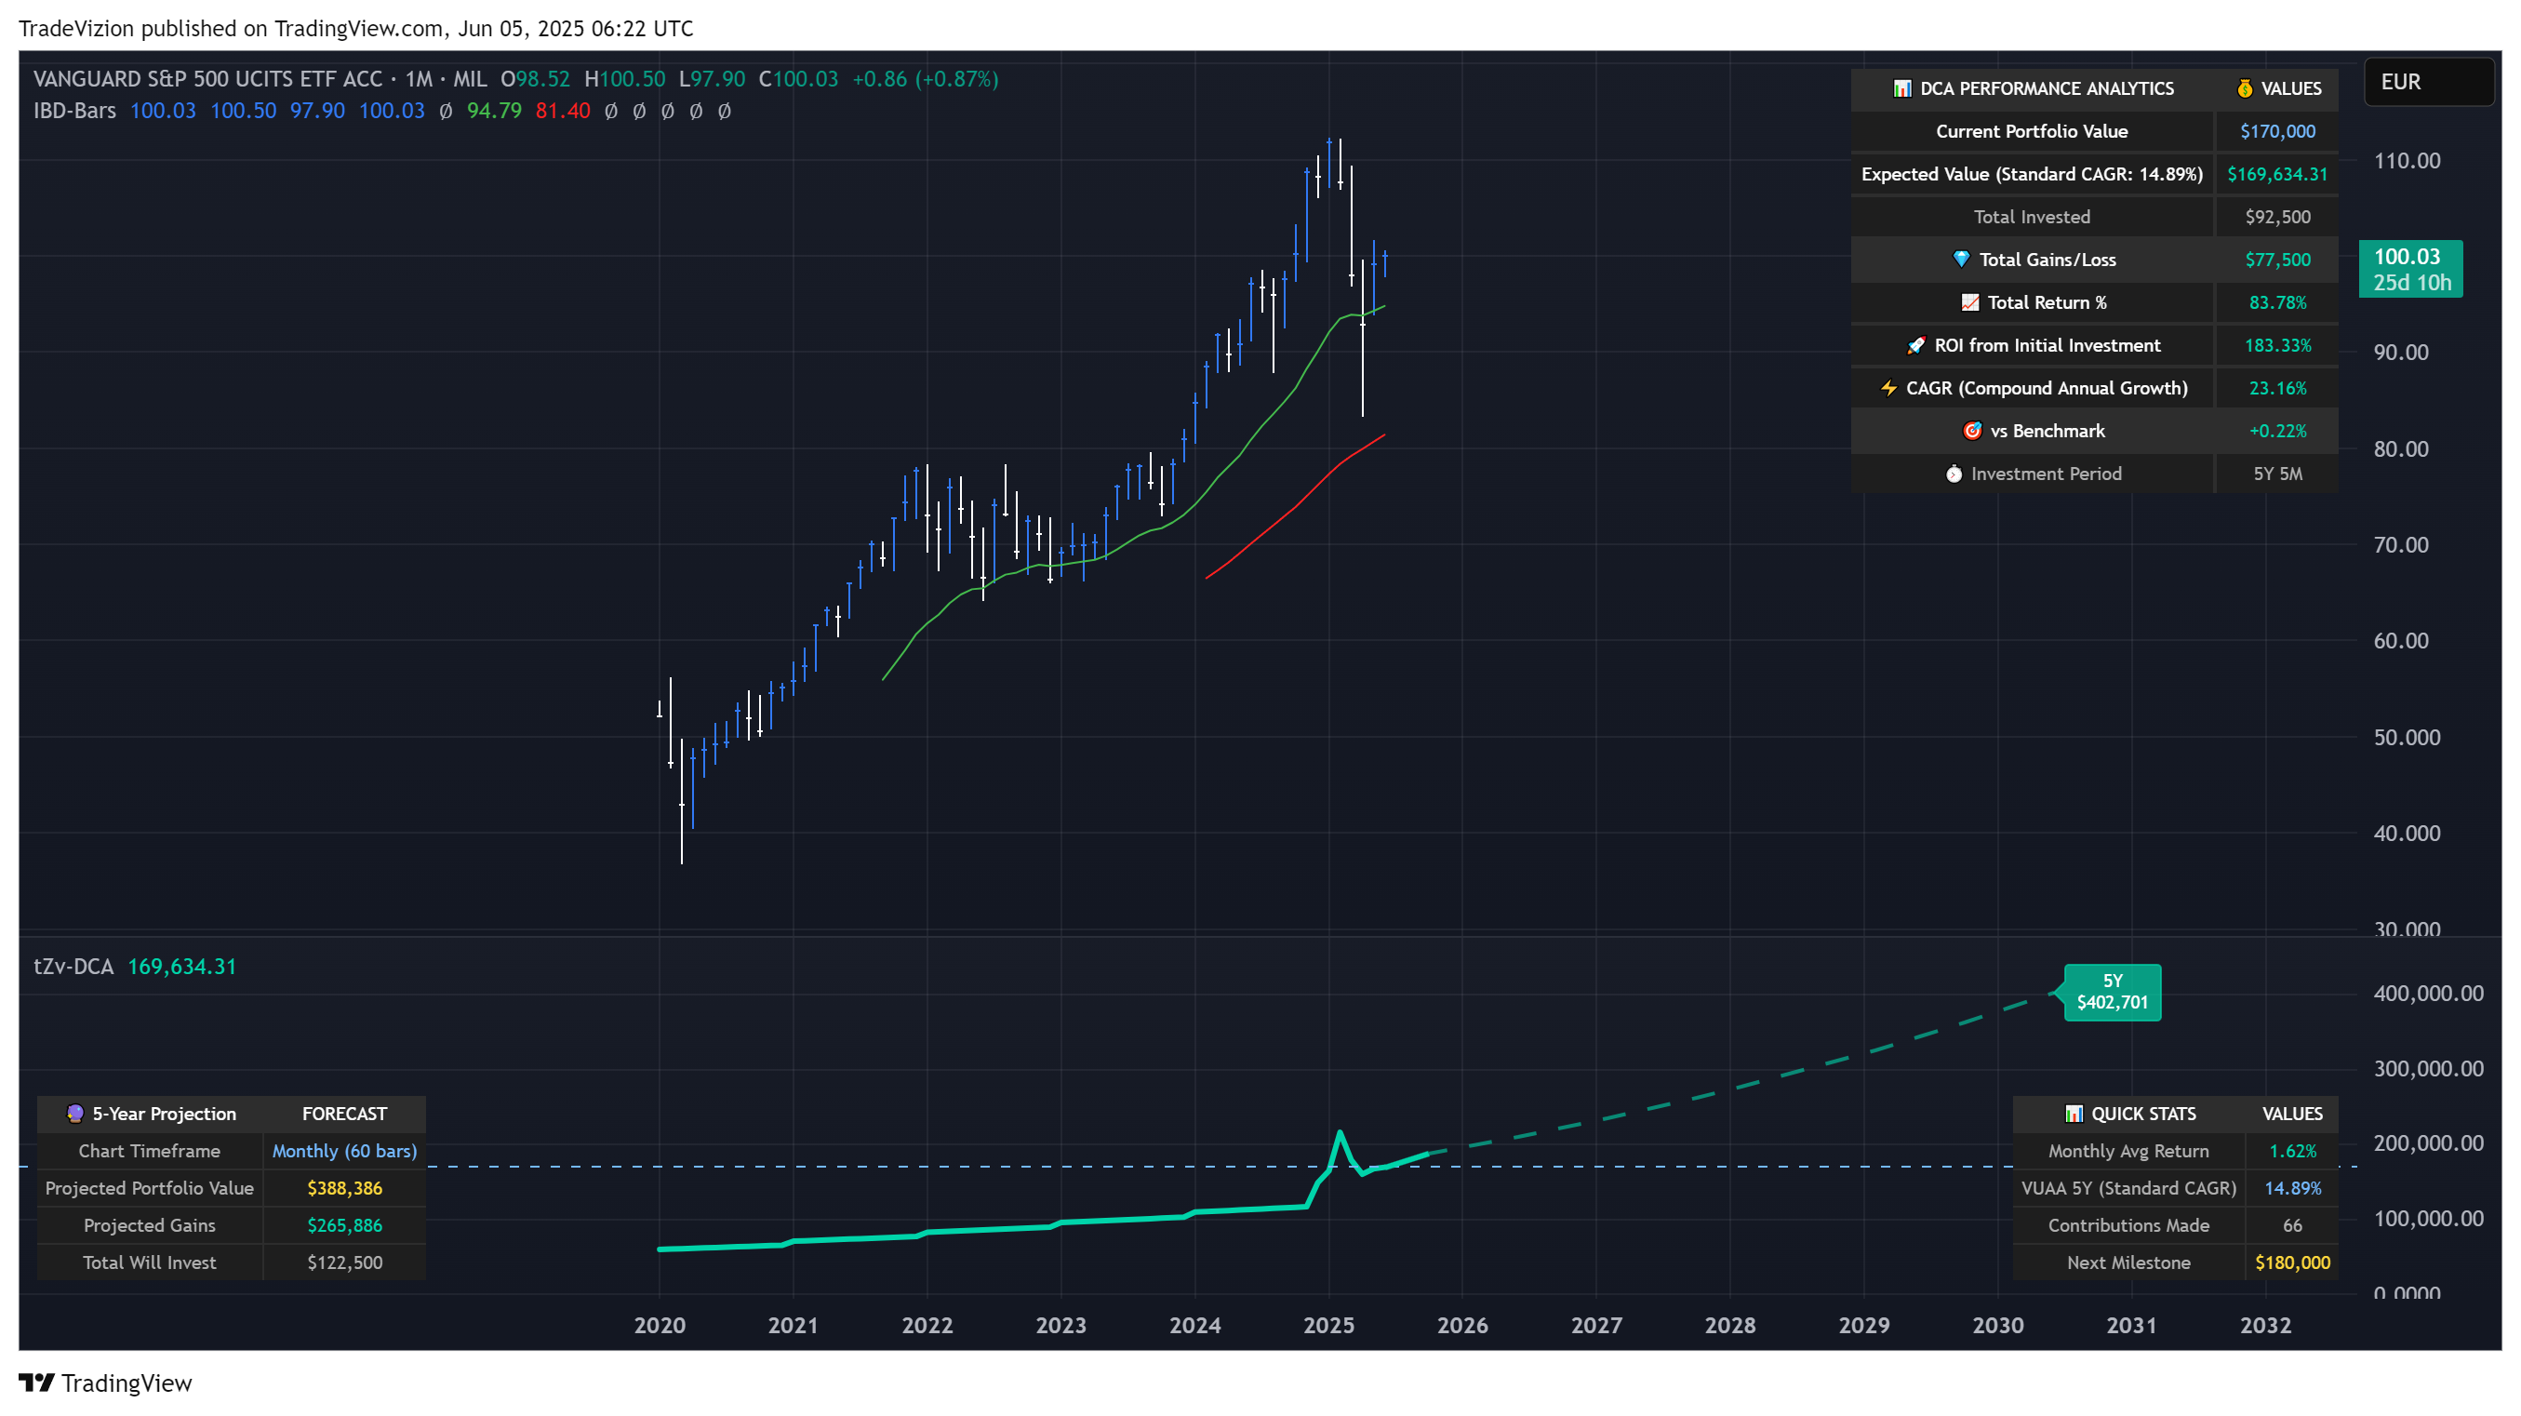Click the lightning bolt icon beside CAGR
Screen dimensions: 2521x1416
coord(1887,389)
